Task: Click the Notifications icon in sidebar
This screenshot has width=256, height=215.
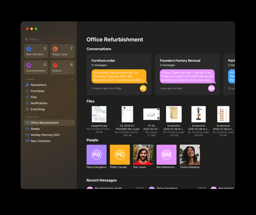Action: tap(27, 103)
